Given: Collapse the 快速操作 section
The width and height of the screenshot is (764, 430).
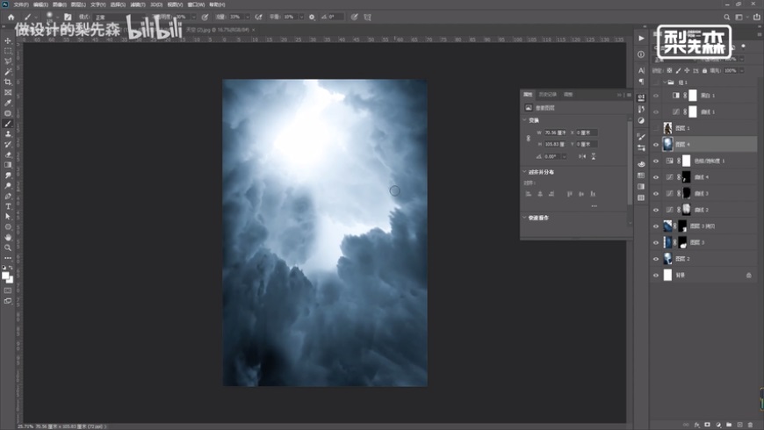Looking at the screenshot, I should point(525,218).
